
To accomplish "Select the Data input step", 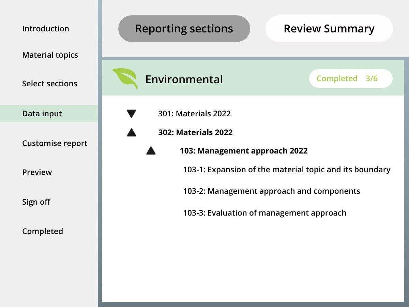I will [x=49, y=114].
